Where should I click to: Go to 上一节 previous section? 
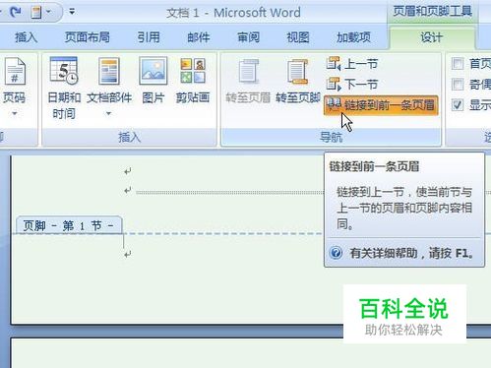(x=352, y=64)
